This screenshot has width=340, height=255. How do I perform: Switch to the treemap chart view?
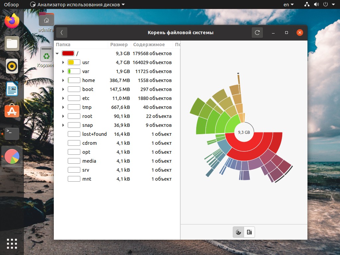point(249,232)
